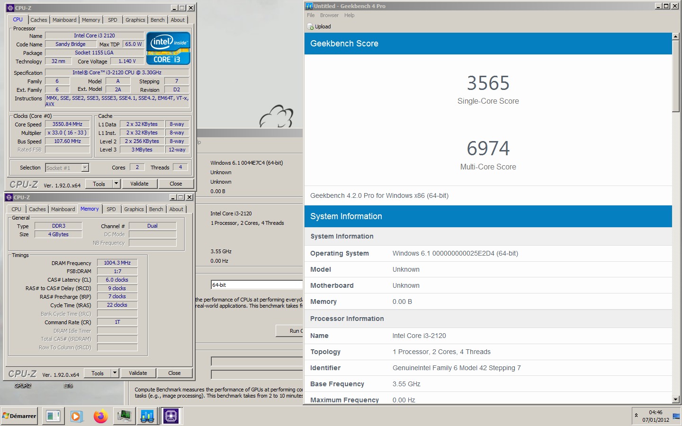Screen dimensions: 682x426
Task: Click Close button in top CPU-Z window
Action: click(x=176, y=184)
